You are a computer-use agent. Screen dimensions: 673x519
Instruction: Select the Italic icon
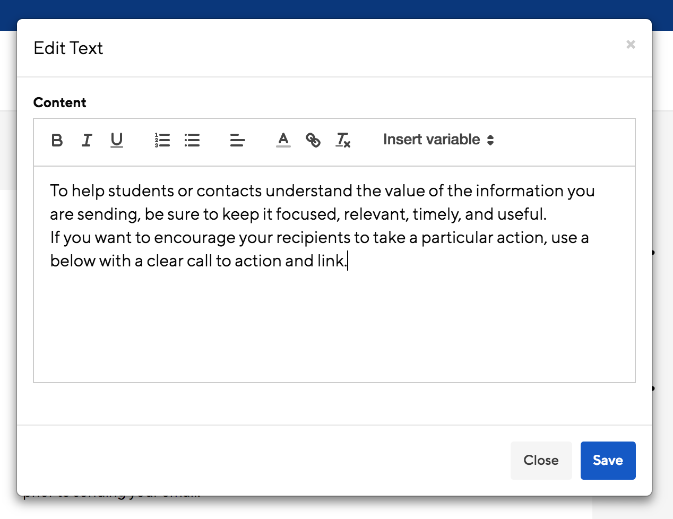click(x=87, y=141)
